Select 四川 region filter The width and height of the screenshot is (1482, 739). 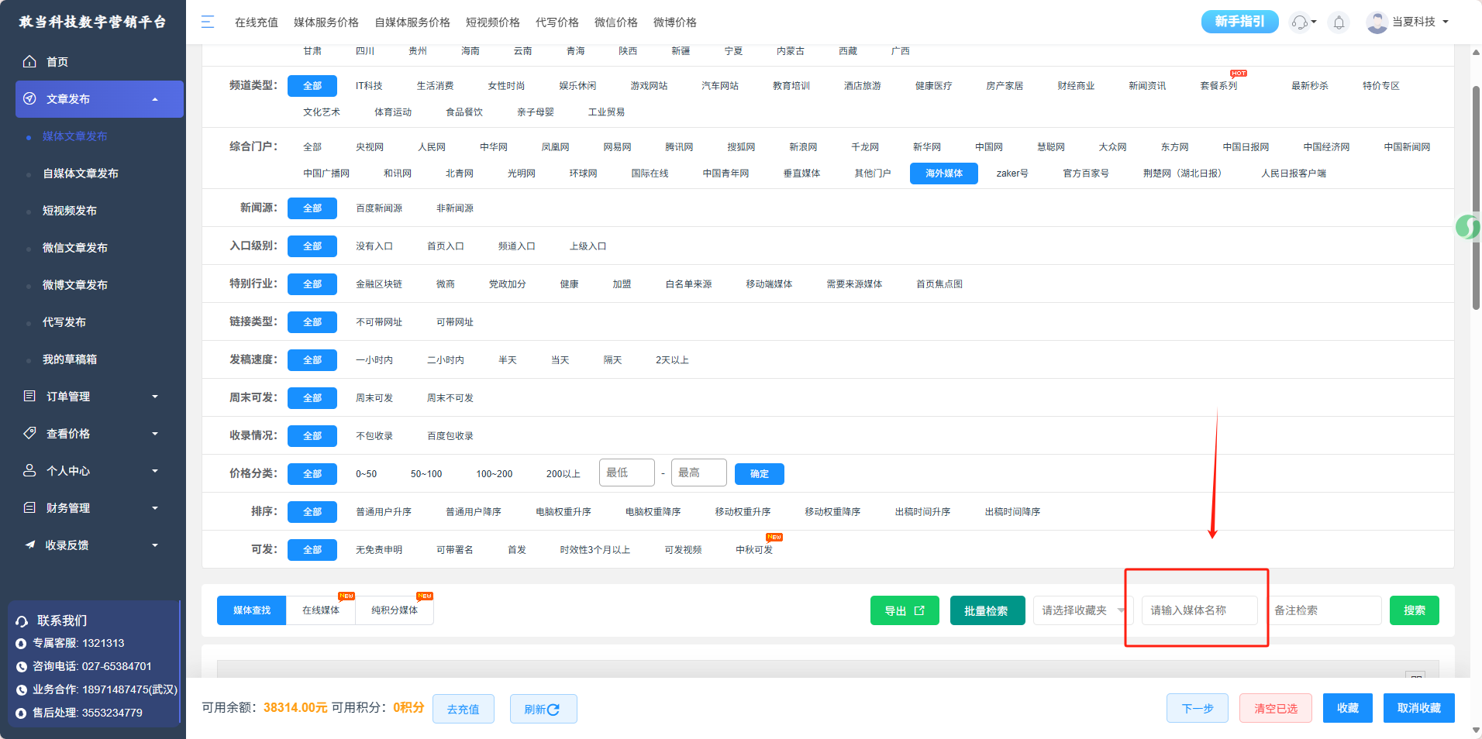(365, 51)
